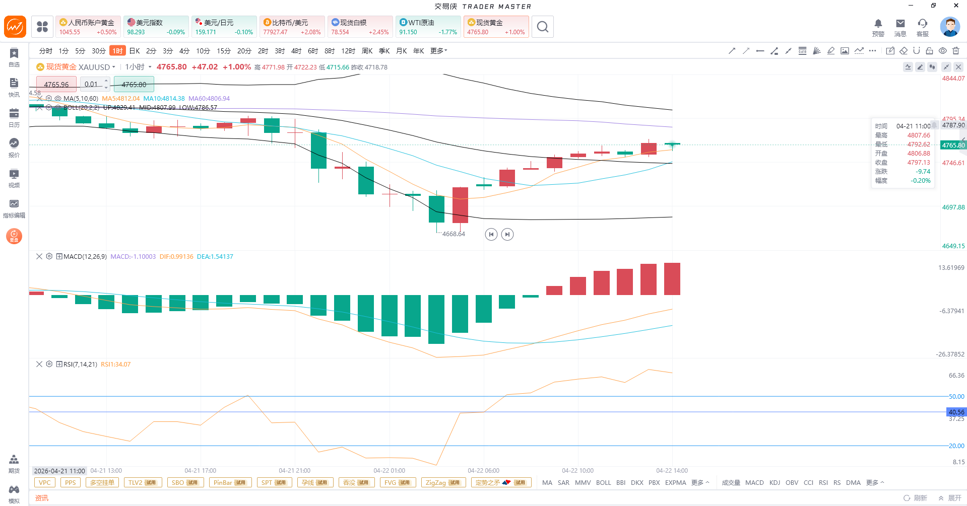Enable the 多空挂单 indicator toggle
967x506 pixels.
click(x=102, y=483)
